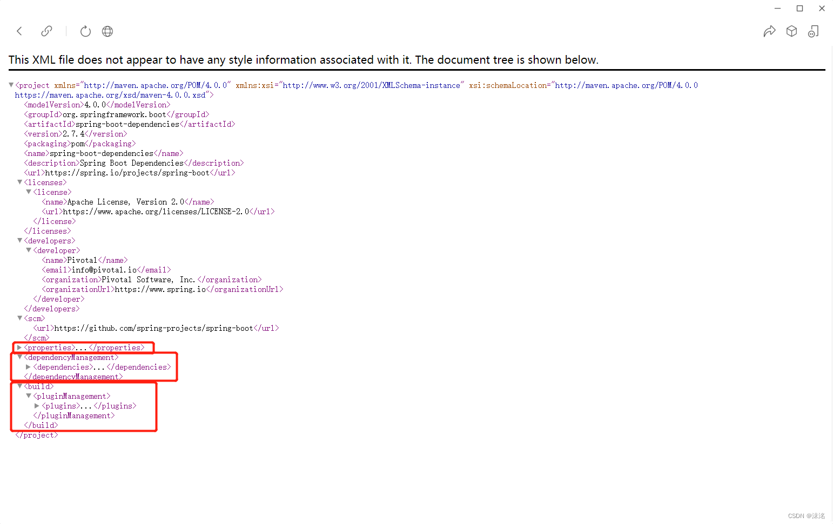The height and width of the screenshot is (524, 833).
Task: Collapse the project root element triangle
Action: pos(10,85)
